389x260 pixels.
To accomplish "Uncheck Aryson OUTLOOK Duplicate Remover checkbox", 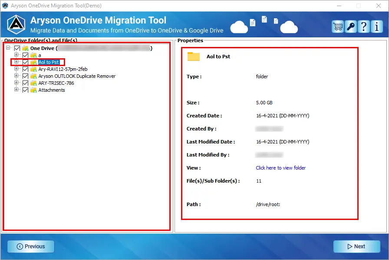I will tap(25, 76).
